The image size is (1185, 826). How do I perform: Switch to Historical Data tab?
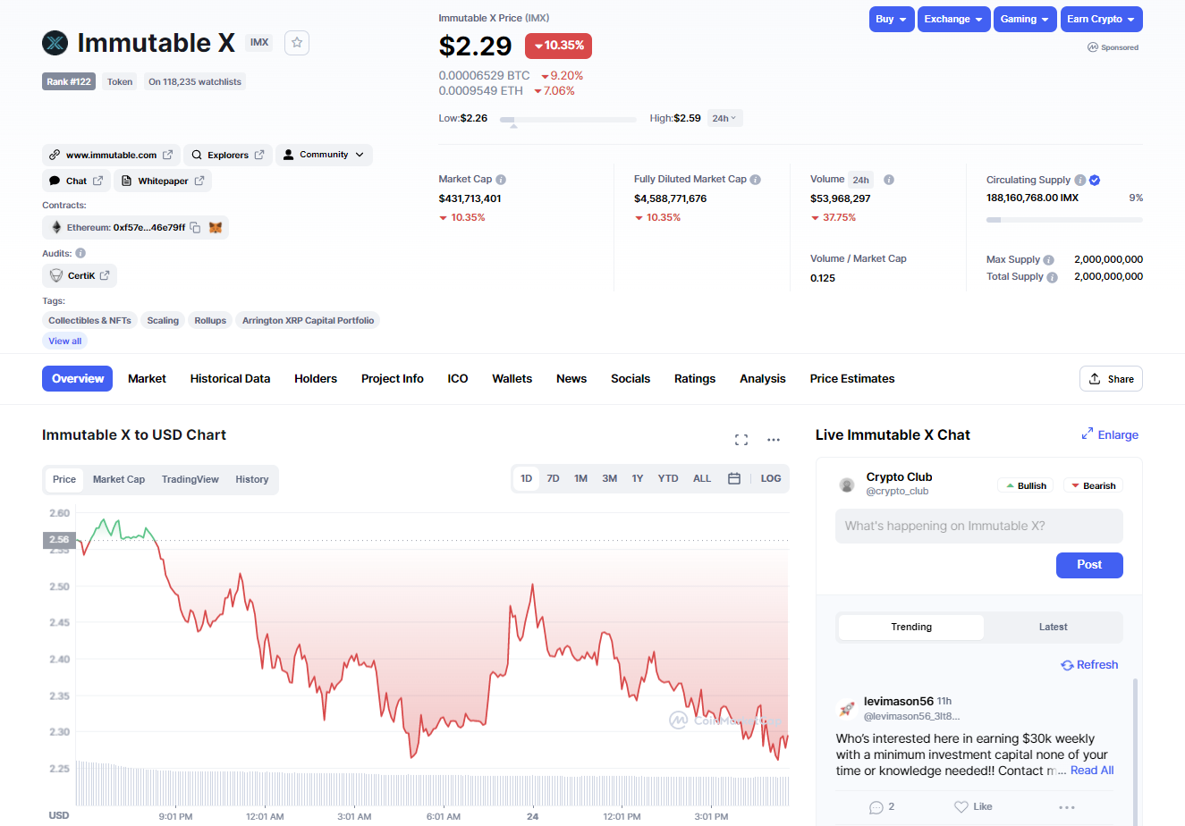pos(230,379)
